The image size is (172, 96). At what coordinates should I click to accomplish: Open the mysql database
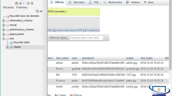tap(13, 25)
